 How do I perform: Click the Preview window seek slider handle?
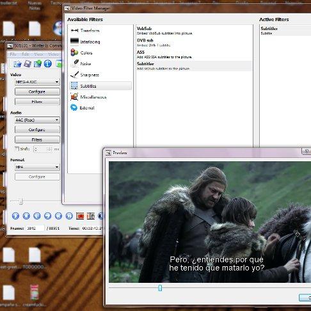click(x=160, y=288)
